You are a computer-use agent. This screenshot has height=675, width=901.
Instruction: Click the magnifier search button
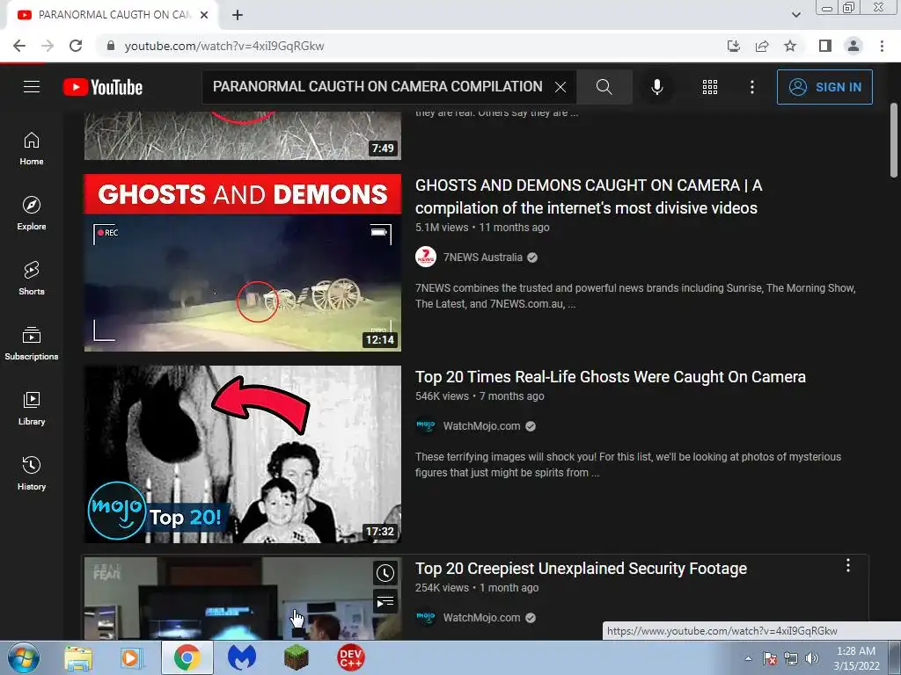(604, 87)
